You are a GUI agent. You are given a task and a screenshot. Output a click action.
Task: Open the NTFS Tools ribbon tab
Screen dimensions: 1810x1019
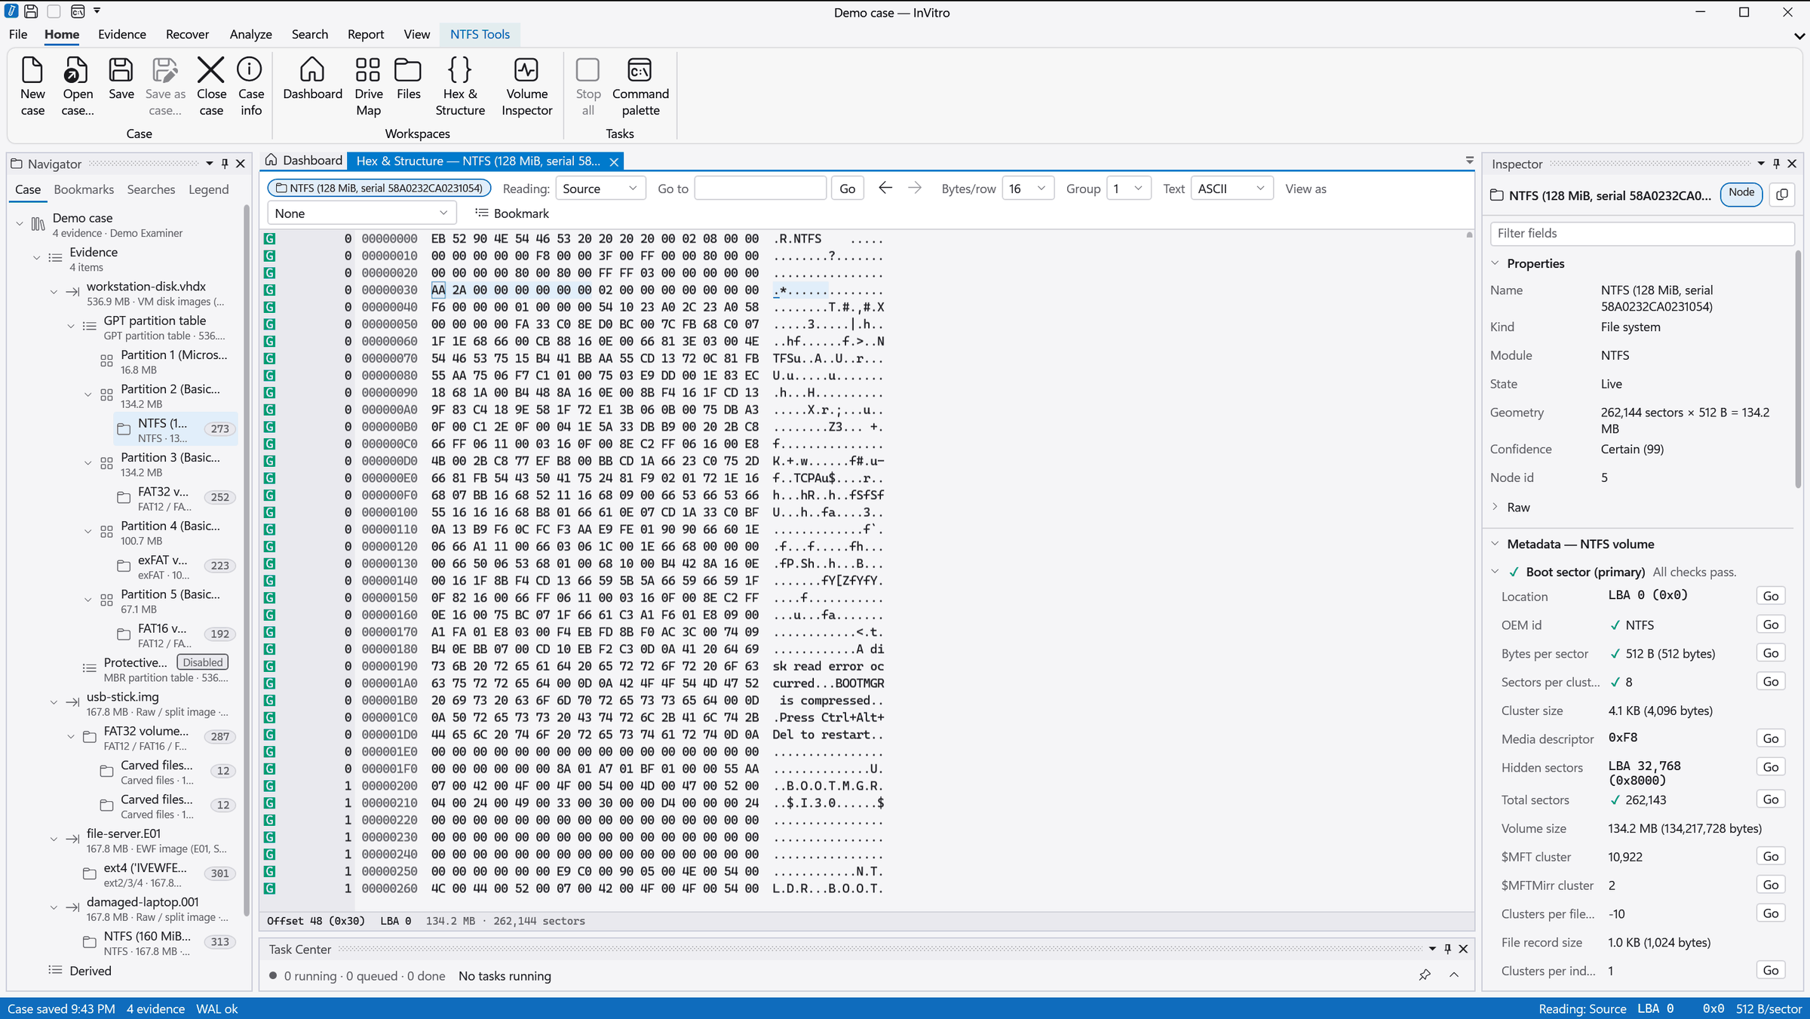coord(480,34)
